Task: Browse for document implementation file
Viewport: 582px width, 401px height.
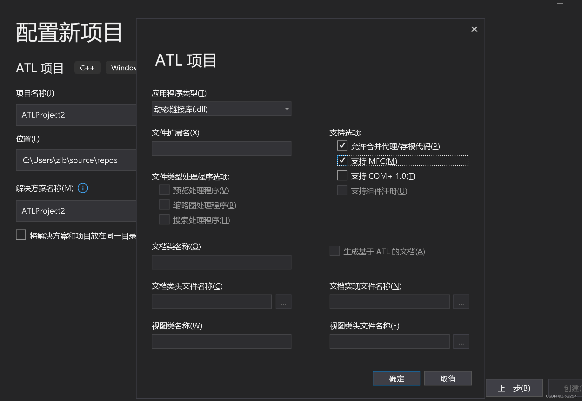Action: (x=461, y=302)
